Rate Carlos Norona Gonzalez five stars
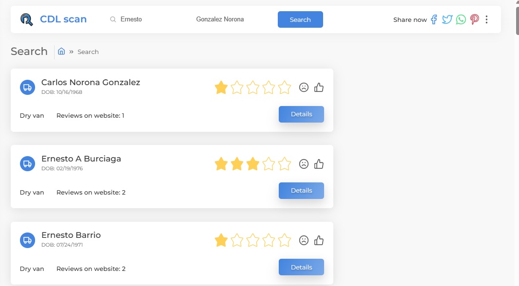The image size is (519, 286). pyautogui.click(x=285, y=88)
